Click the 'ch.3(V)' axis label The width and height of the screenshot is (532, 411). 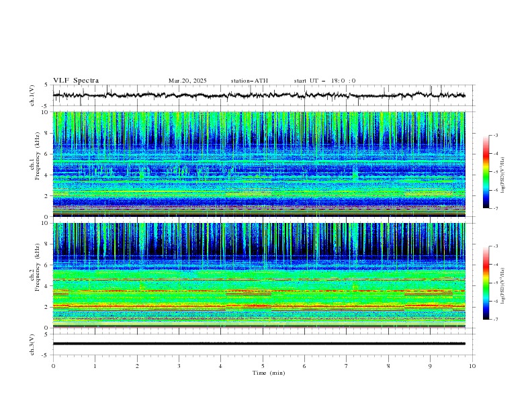[x=32, y=345]
